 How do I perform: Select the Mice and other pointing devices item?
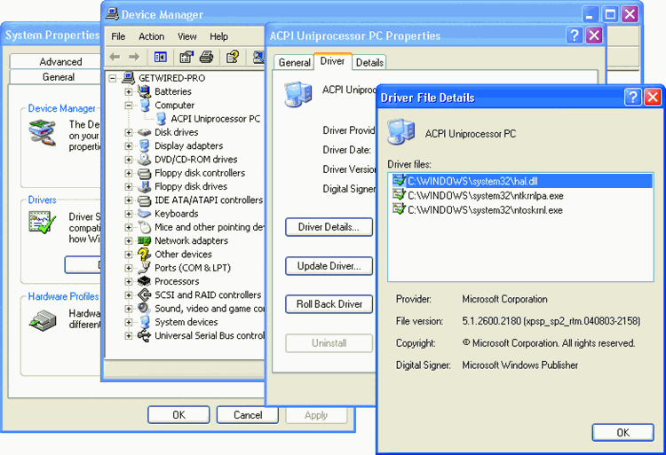click(x=209, y=227)
